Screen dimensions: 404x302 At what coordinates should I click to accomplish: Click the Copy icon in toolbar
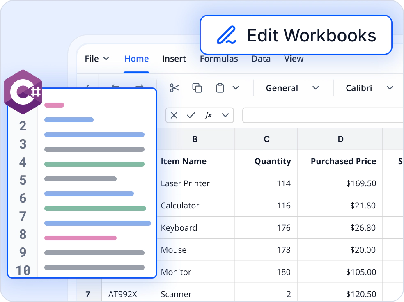pos(197,88)
